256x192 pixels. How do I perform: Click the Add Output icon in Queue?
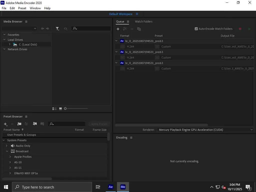point(125,29)
